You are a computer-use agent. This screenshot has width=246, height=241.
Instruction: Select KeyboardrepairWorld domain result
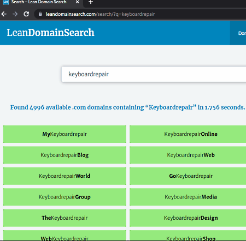coord(65,176)
